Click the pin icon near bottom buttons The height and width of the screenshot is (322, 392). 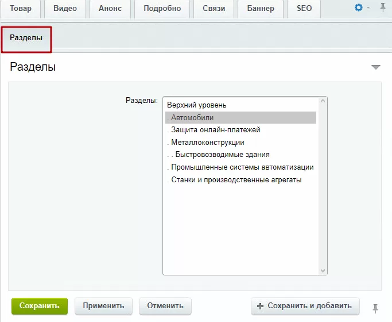pyautogui.click(x=375, y=308)
